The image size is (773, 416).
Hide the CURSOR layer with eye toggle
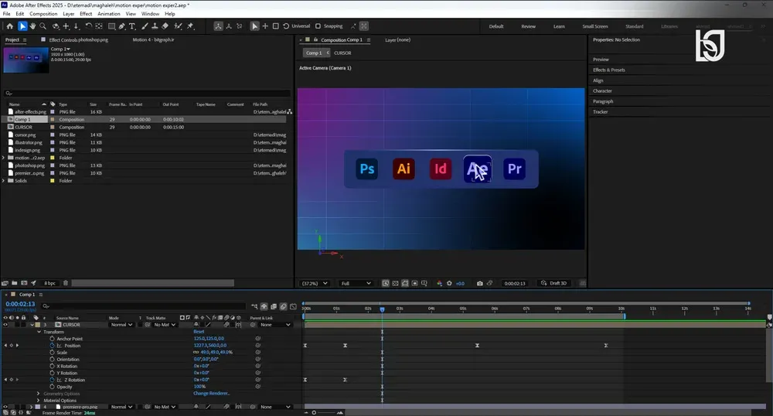tap(5, 325)
